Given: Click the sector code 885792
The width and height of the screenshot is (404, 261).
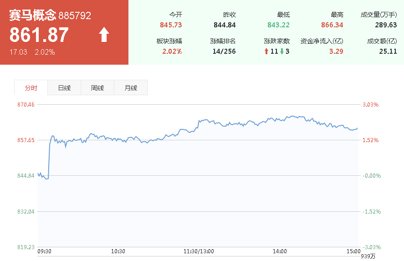Looking at the screenshot, I should (75, 16).
